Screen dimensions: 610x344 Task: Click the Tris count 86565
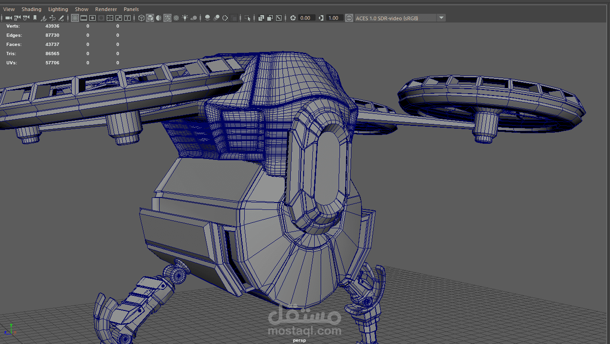[x=52, y=54]
